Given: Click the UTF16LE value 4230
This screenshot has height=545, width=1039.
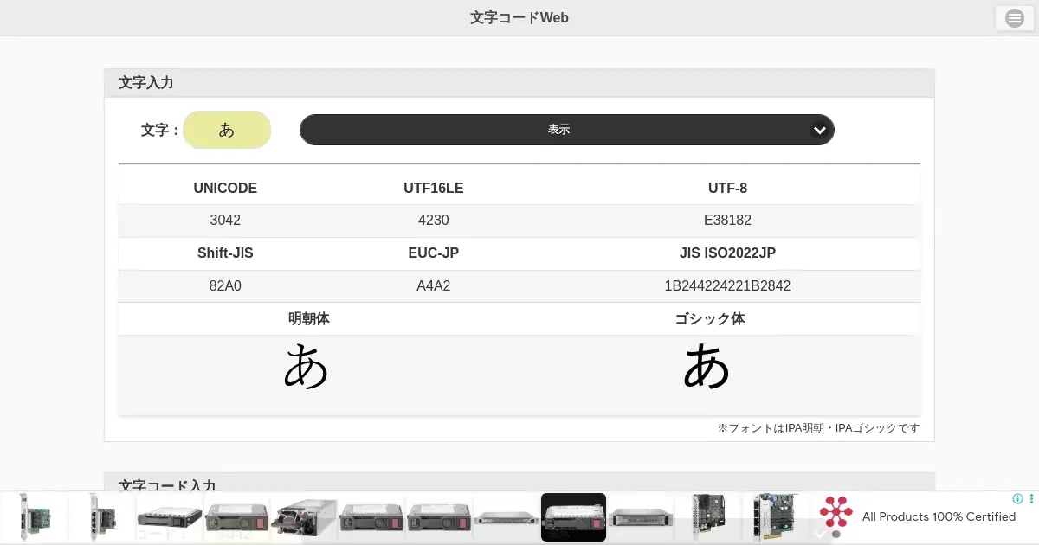Looking at the screenshot, I should 433,221.
